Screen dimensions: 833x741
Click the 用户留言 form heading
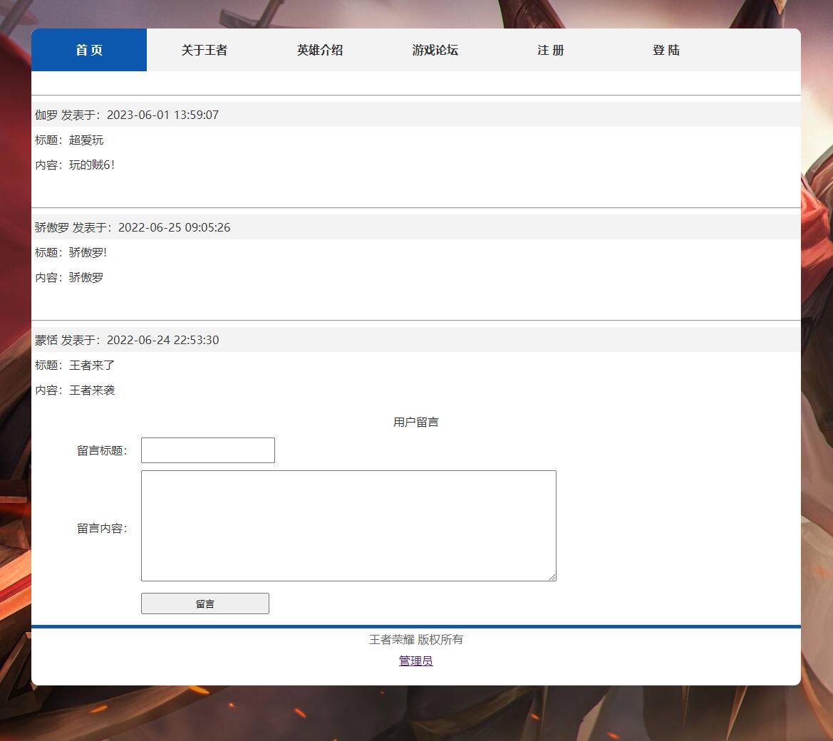click(x=416, y=423)
